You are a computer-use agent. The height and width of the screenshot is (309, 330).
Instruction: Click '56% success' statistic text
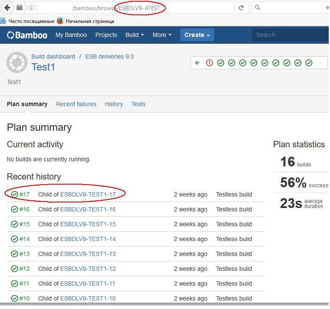[304, 183]
